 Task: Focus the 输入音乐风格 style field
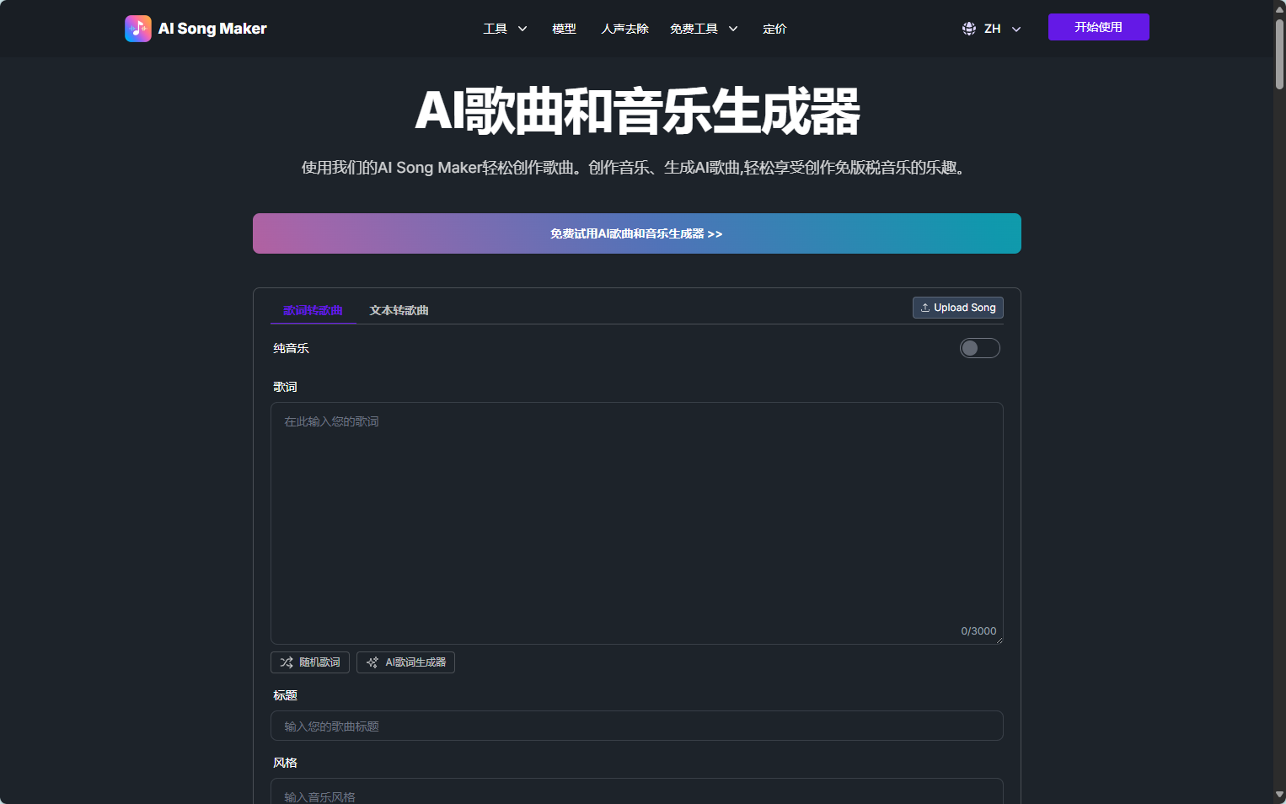click(637, 792)
